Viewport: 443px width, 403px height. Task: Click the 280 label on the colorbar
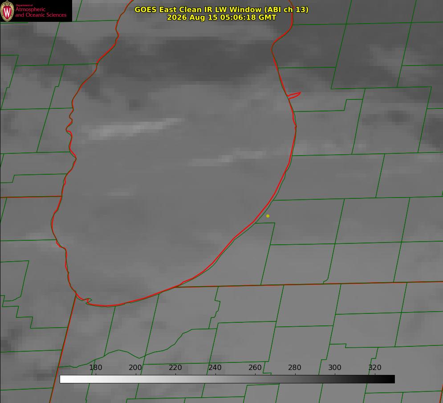point(295,367)
